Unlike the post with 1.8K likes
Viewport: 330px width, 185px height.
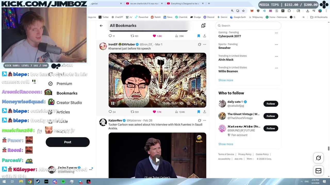tap(157, 36)
